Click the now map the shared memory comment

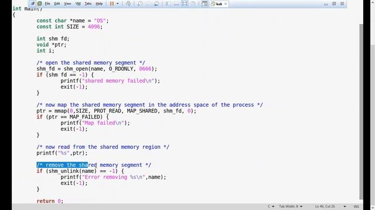149,105
